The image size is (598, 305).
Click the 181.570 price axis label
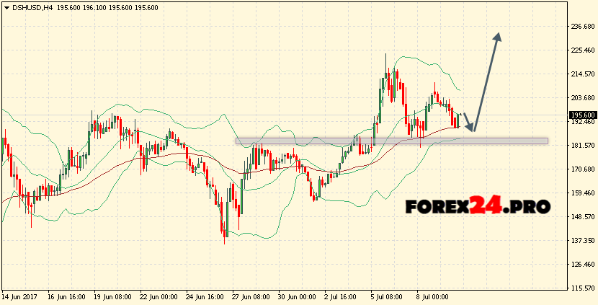click(581, 146)
